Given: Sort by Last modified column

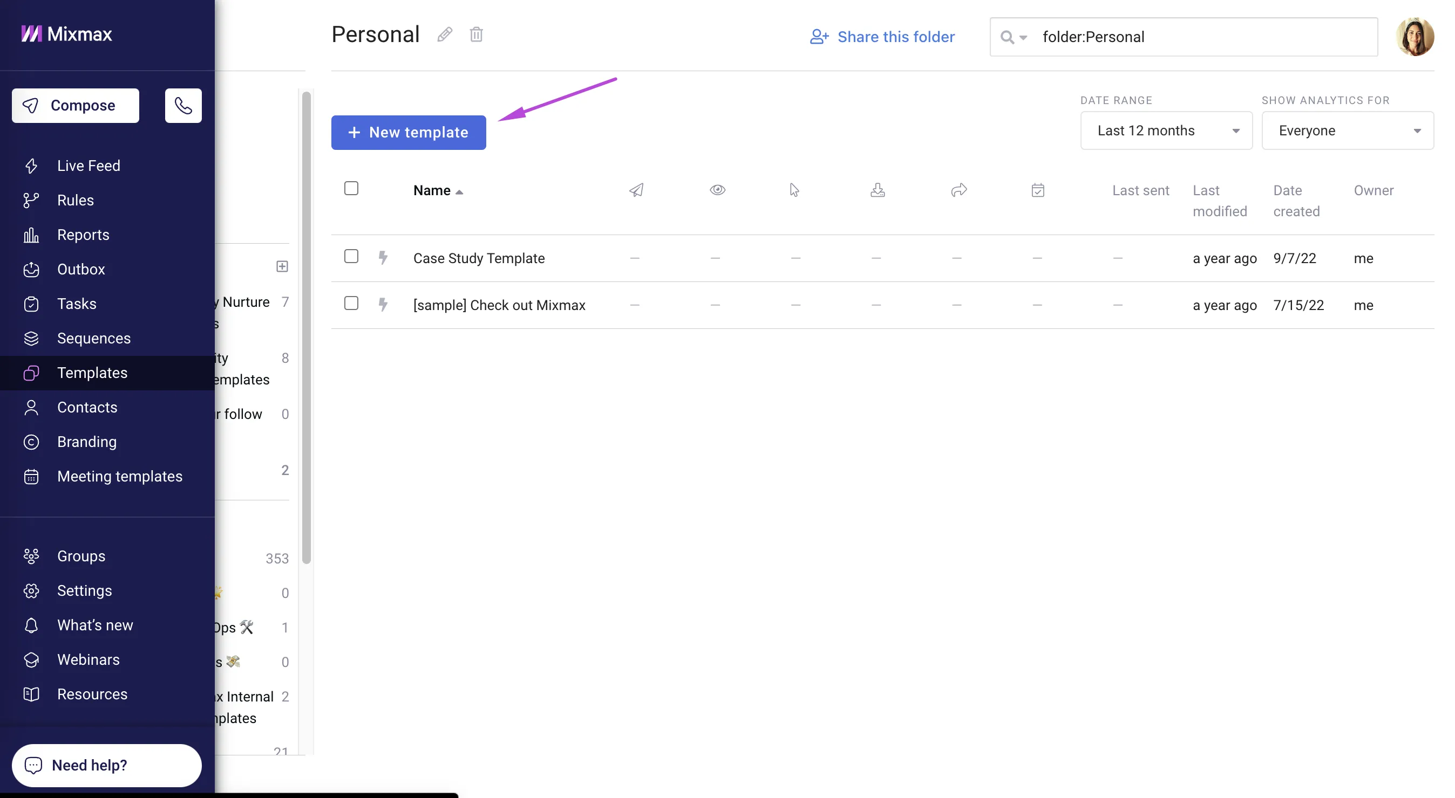Looking at the screenshot, I should [x=1220, y=201].
